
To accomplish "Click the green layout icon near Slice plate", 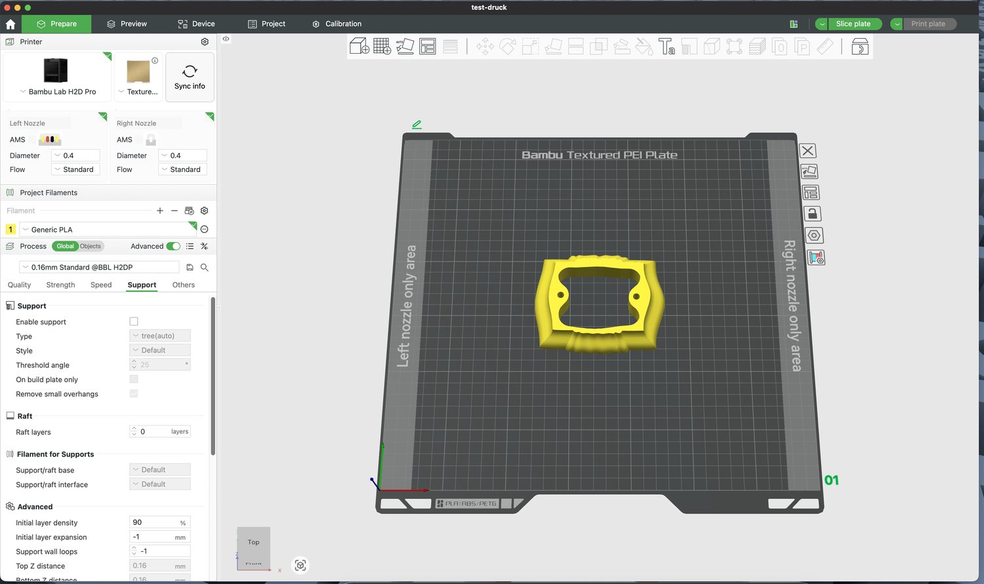I will [794, 24].
